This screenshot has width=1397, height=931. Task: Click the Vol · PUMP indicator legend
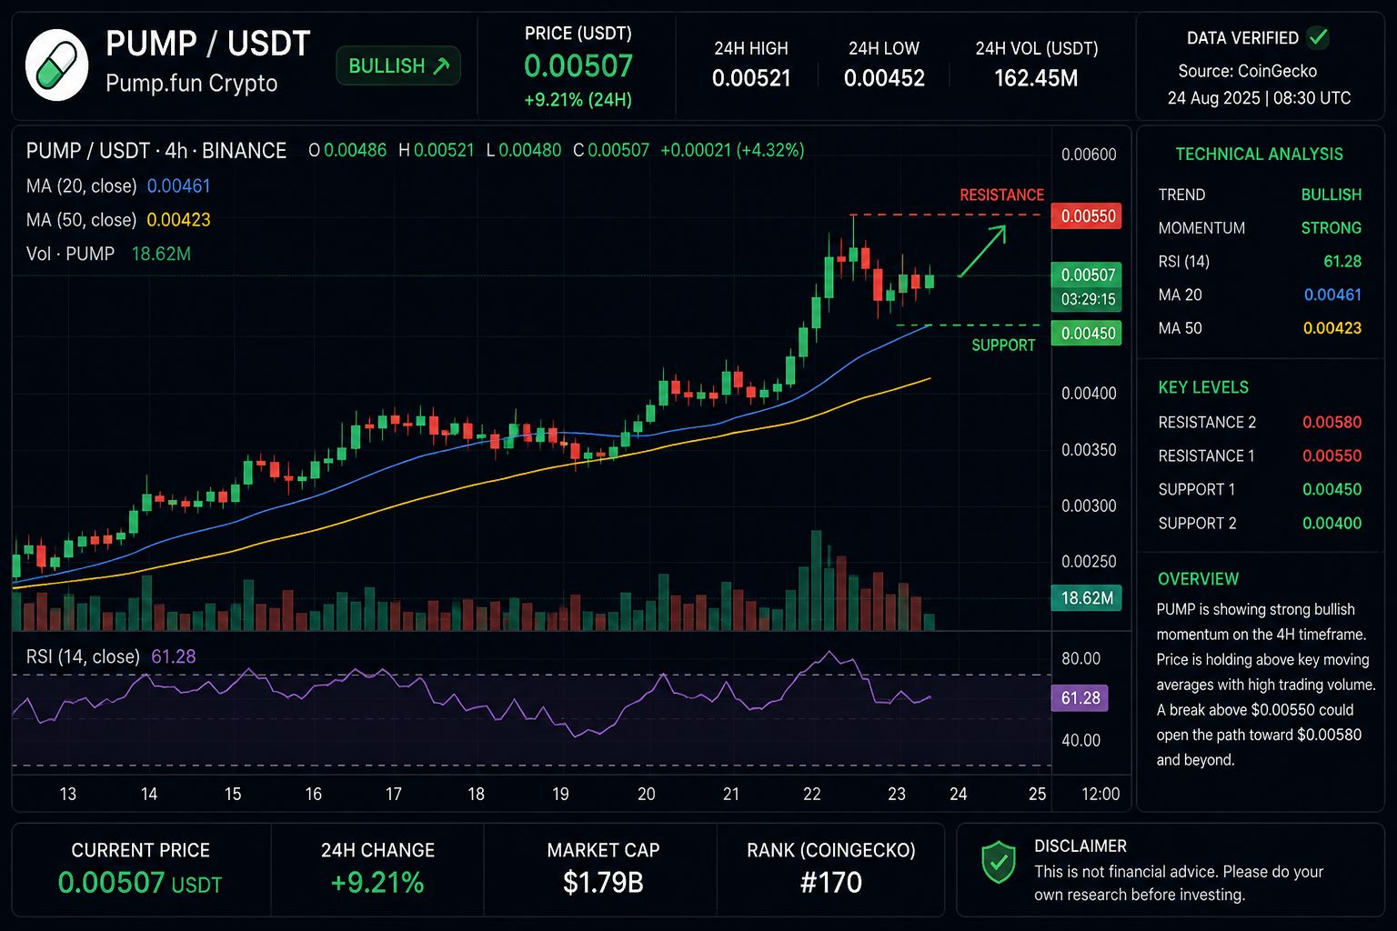(108, 254)
